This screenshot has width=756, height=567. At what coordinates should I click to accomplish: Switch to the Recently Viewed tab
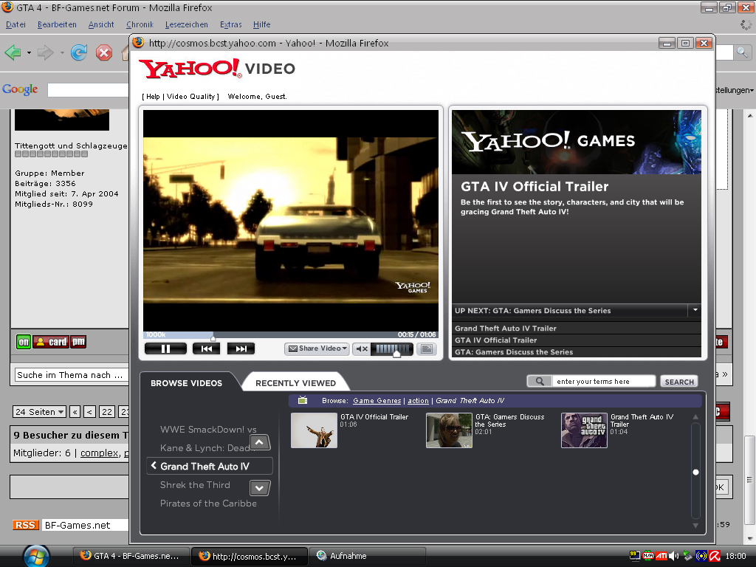tap(295, 383)
